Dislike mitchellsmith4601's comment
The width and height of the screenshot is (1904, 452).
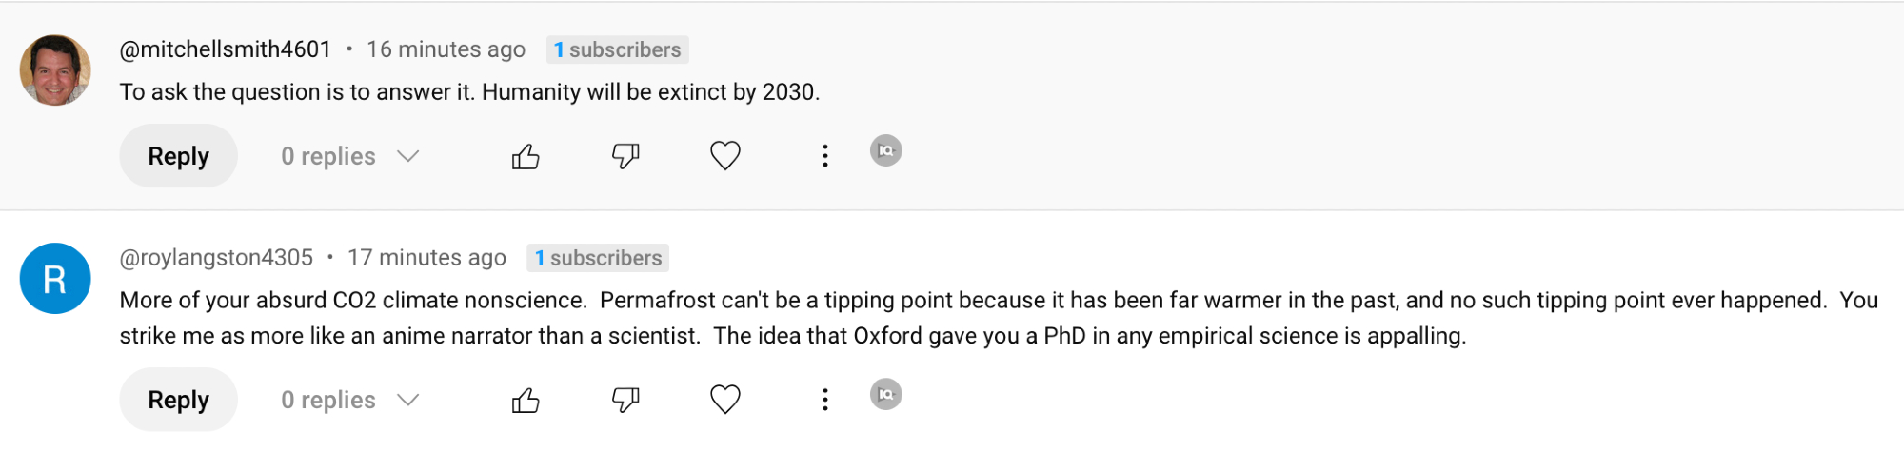coord(625,156)
